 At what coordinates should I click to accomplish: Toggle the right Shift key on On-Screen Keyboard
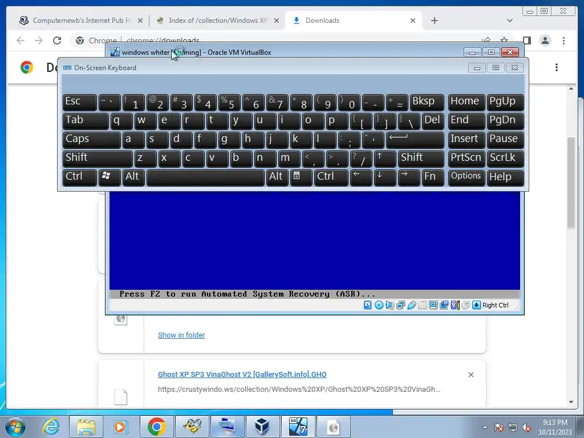[421, 159]
